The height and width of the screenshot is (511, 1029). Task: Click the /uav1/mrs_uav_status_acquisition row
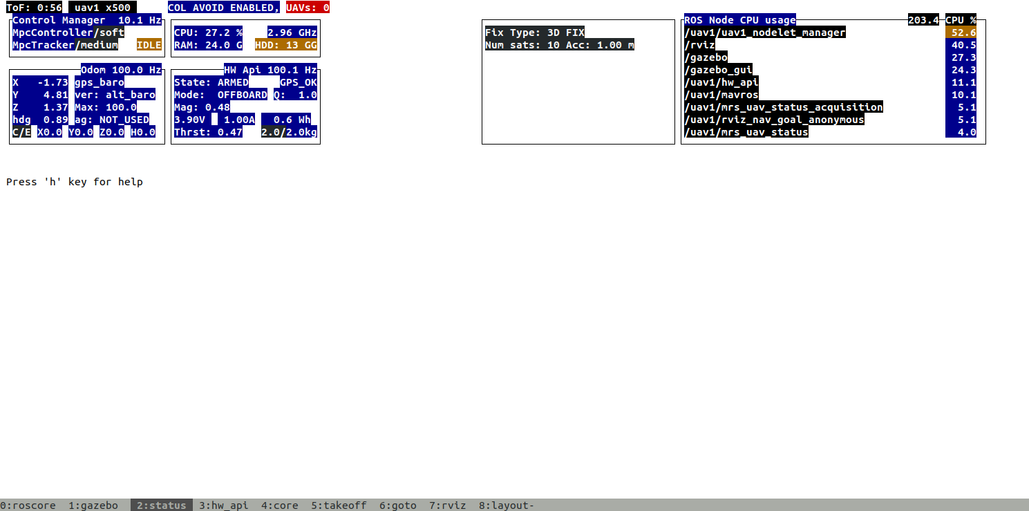pos(784,107)
